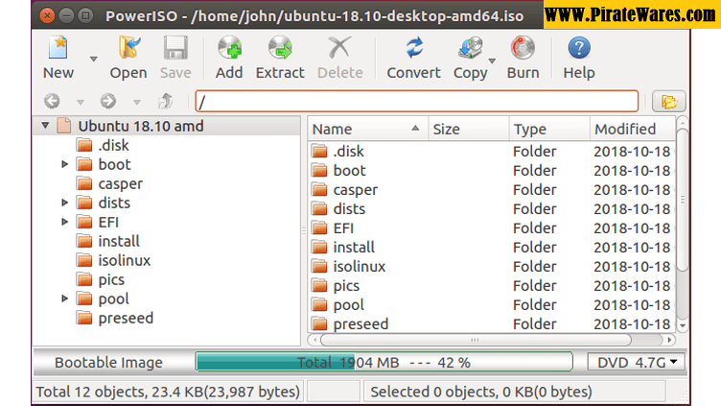Image resolution: width=721 pixels, height=406 pixels.
Task: Select isolinux folder in the tree
Action: (124, 260)
